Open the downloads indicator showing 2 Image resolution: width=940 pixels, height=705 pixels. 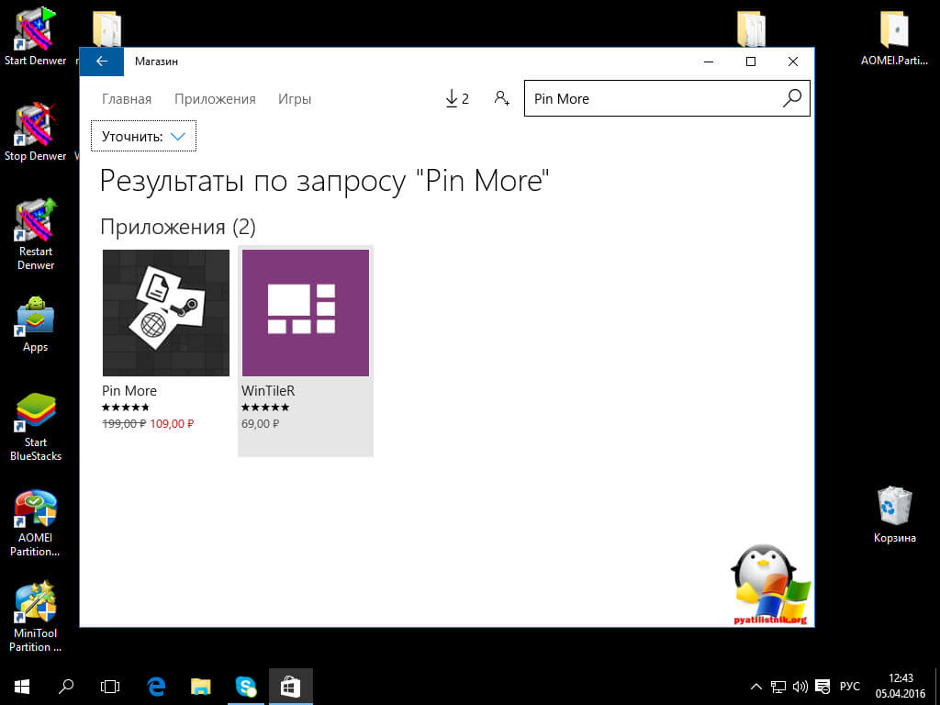click(456, 98)
